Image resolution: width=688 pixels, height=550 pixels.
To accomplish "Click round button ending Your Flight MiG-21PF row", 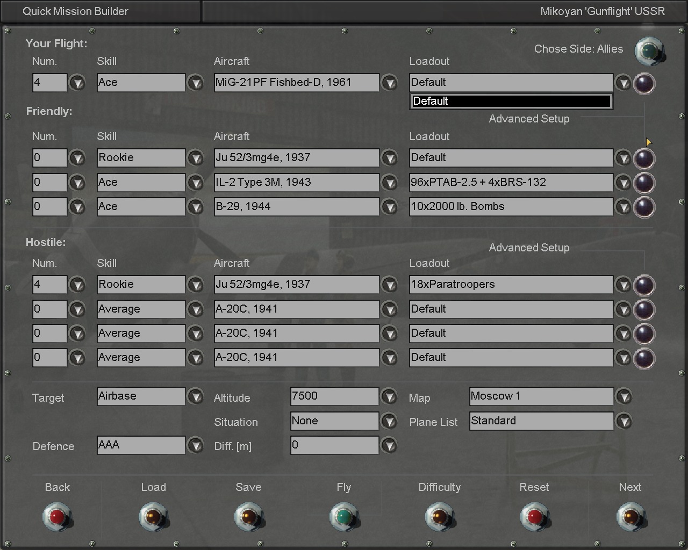I will (644, 83).
